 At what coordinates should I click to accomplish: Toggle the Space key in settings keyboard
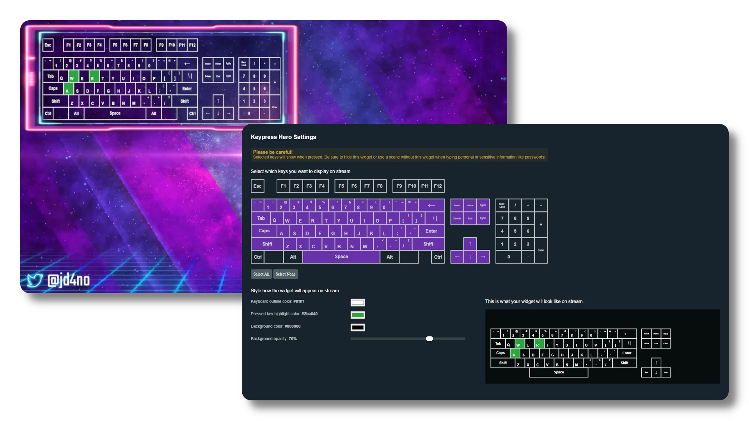coord(341,257)
